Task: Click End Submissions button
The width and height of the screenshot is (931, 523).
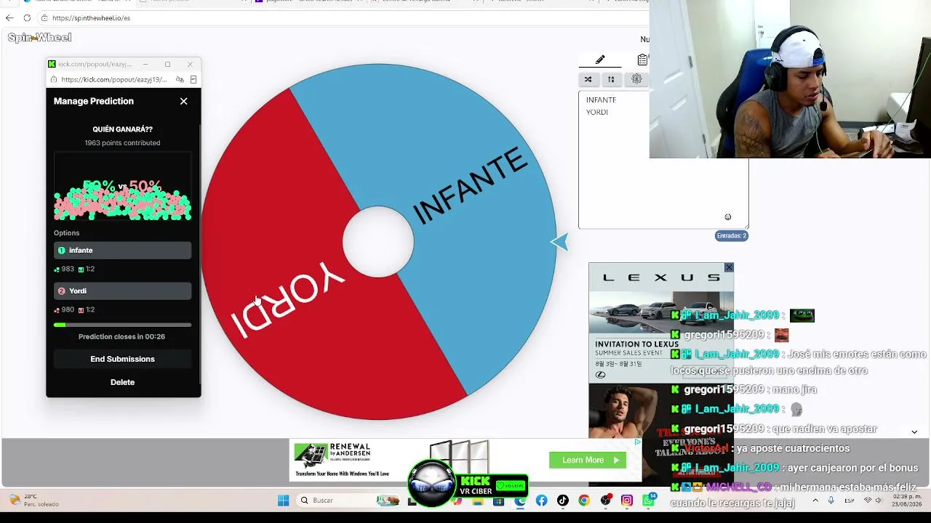Action: [122, 359]
